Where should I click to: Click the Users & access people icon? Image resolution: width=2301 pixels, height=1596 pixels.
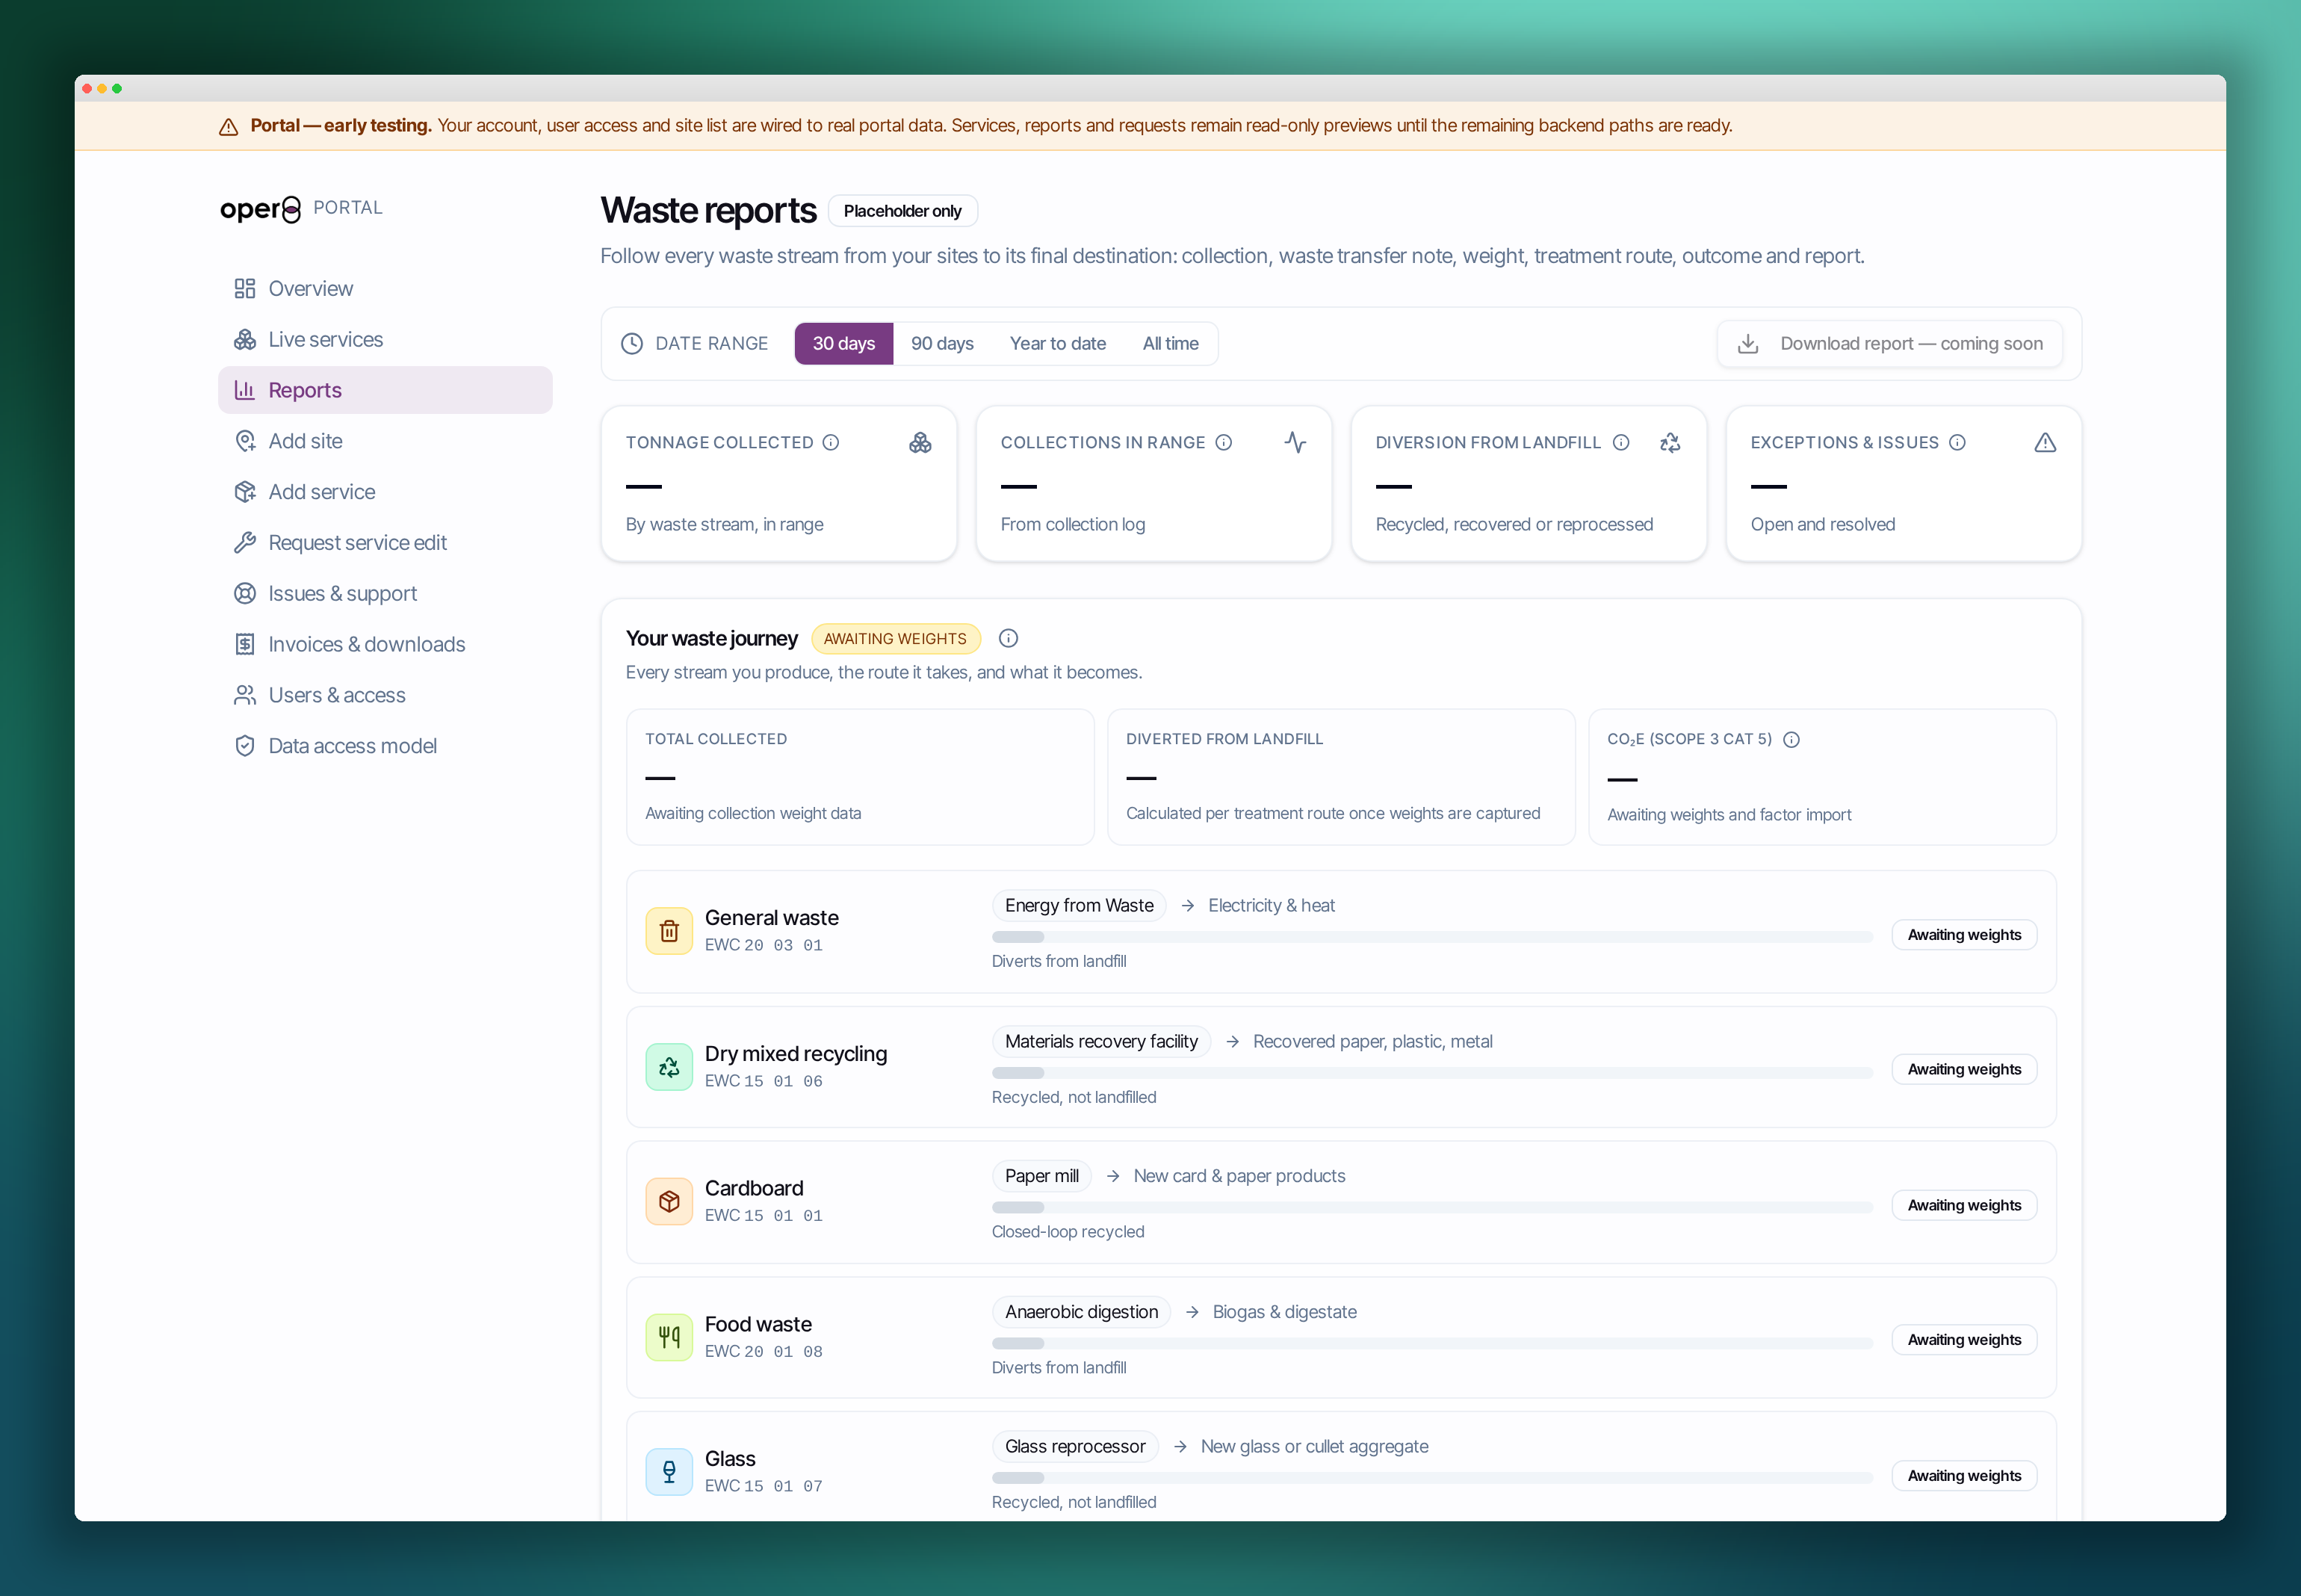(x=245, y=695)
